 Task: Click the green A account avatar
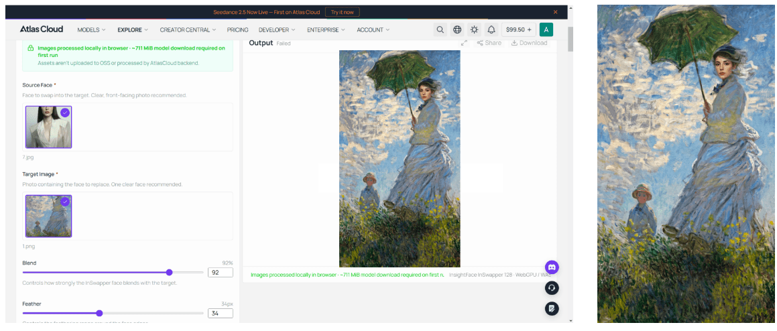point(546,29)
